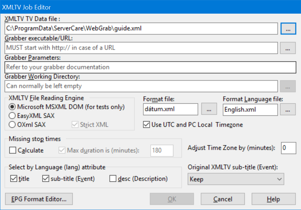Browse for Format Language file

point(288,109)
